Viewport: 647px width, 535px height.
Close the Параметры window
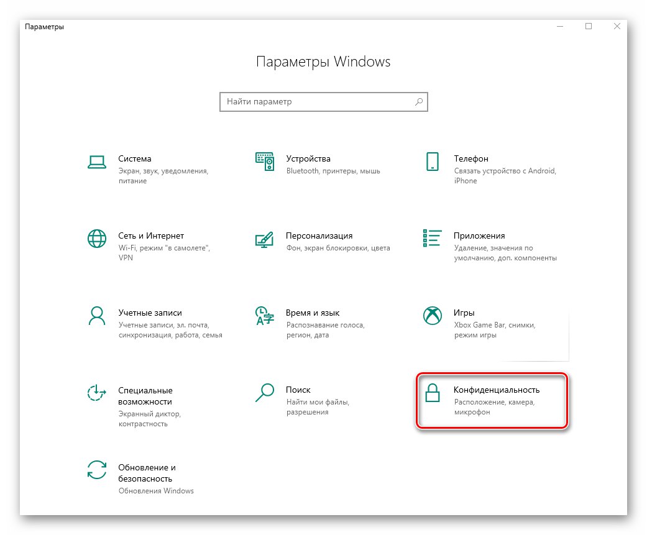coord(617,26)
